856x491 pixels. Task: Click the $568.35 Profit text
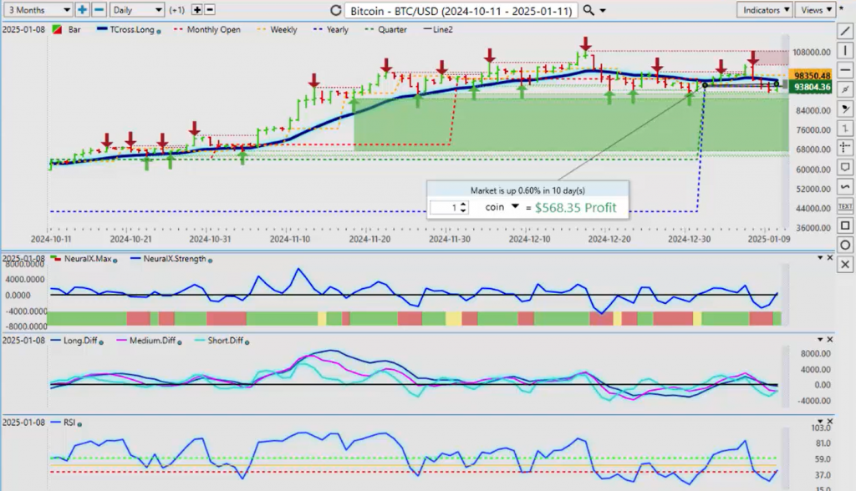click(x=575, y=207)
